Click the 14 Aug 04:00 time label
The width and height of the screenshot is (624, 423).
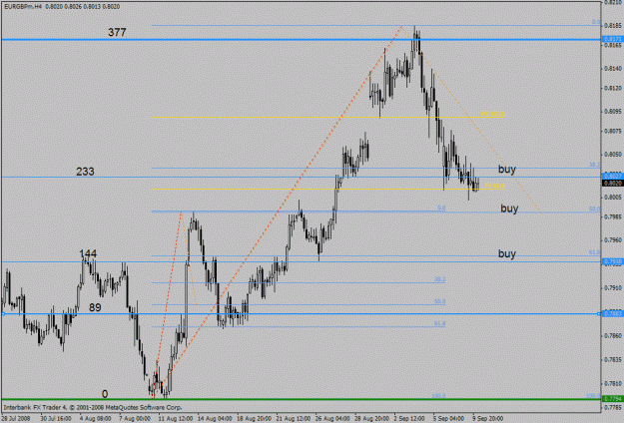click(x=215, y=418)
